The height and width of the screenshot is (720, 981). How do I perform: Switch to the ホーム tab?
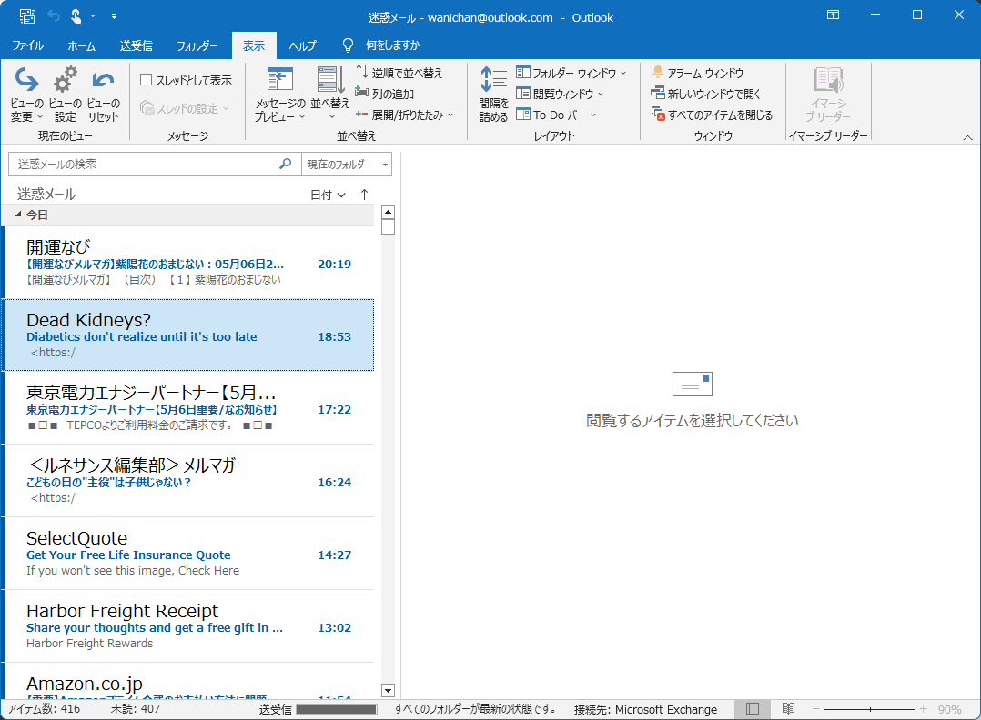click(81, 45)
